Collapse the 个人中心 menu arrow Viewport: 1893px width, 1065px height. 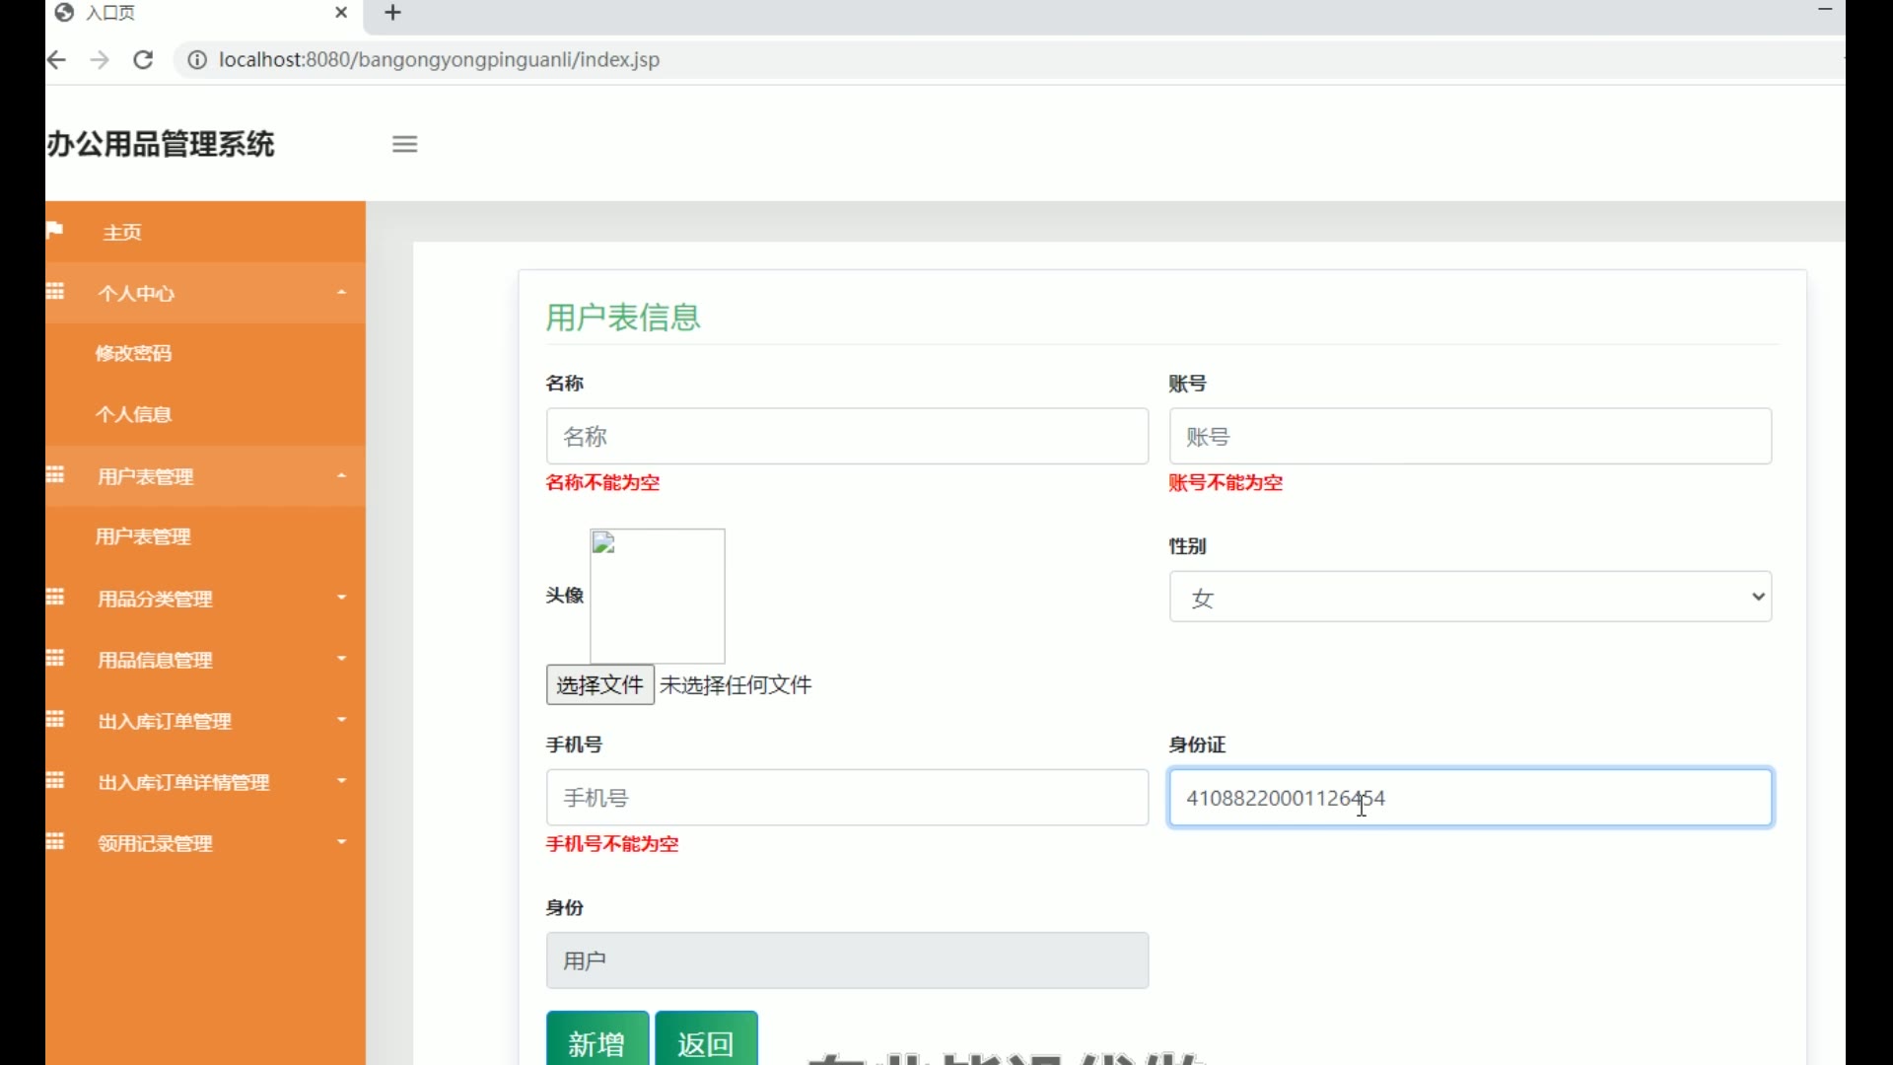tap(341, 293)
